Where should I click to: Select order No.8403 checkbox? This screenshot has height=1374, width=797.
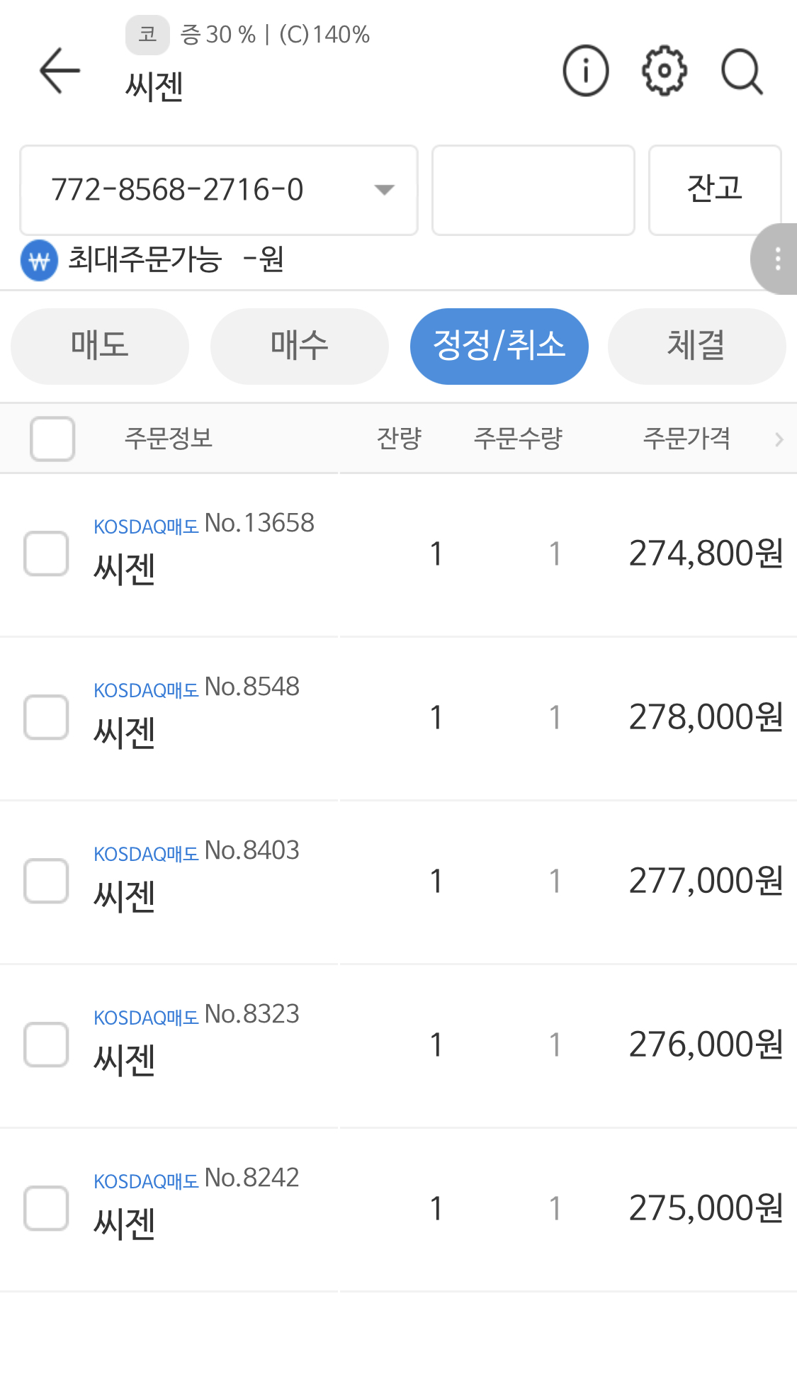[x=47, y=881]
